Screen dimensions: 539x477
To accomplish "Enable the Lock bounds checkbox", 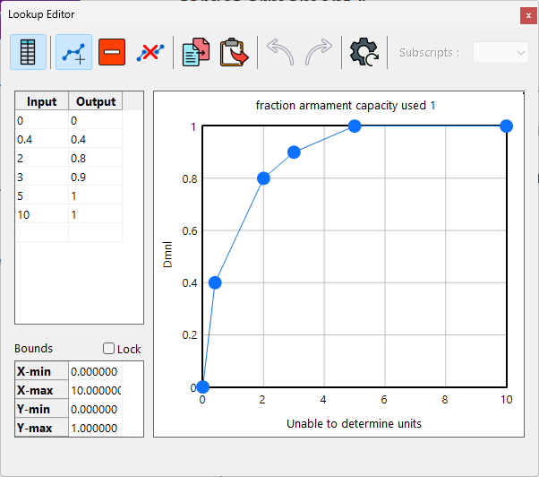I will pyautogui.click(x=109, y=349).
